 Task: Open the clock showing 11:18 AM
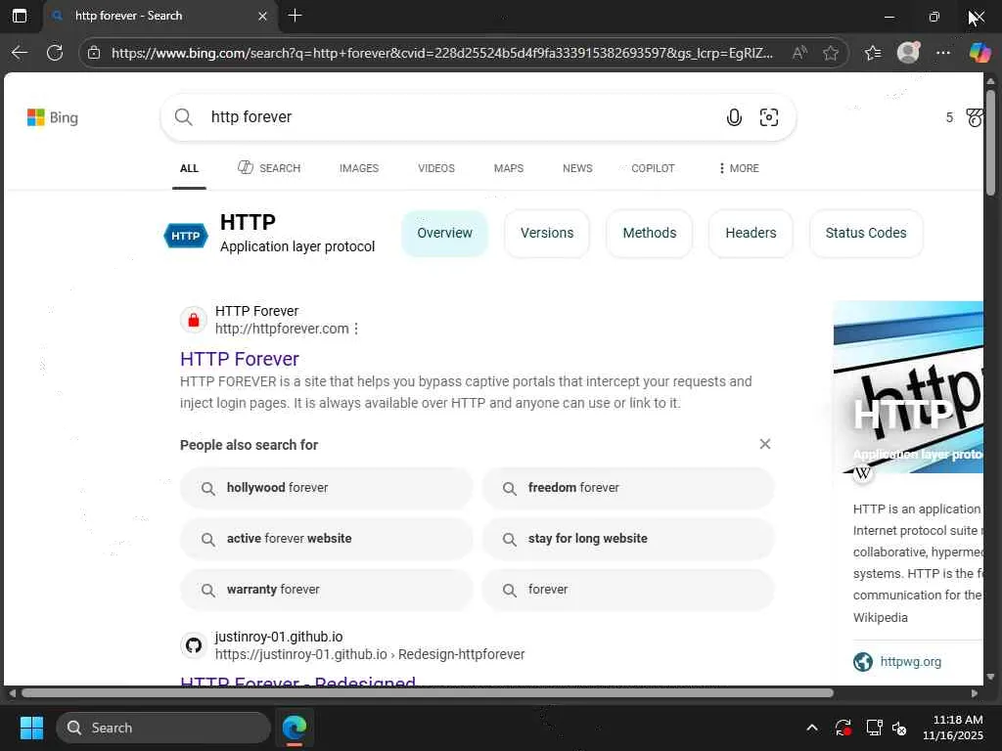(952, 728)
